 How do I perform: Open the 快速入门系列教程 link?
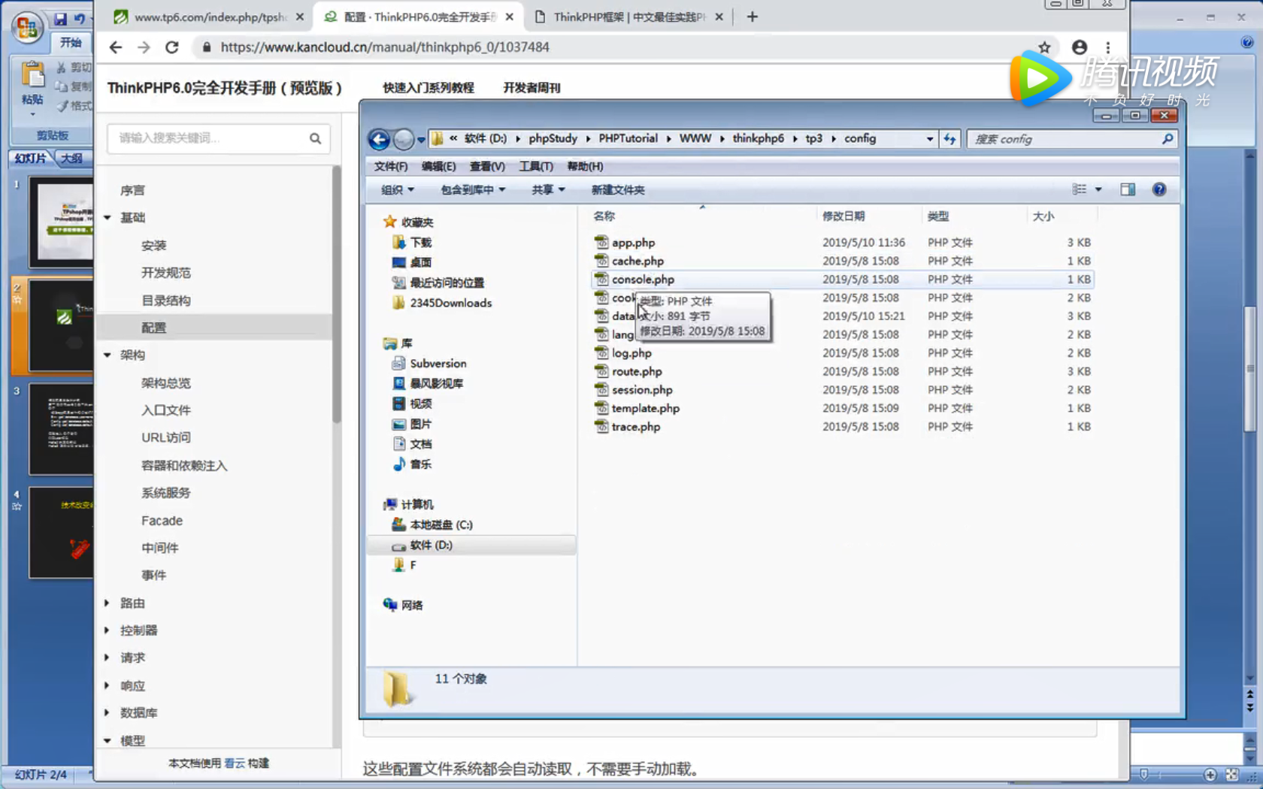[429, 88]
